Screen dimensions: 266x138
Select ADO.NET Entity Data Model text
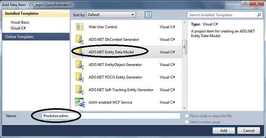pyautogui.click(x=111, y=52)
